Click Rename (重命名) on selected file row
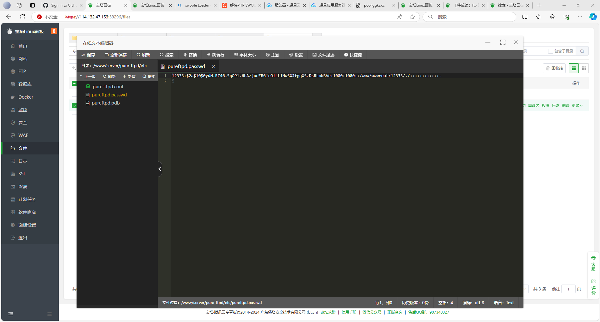The height and width of the screenshot is (322, 600). tap(534, 106)
